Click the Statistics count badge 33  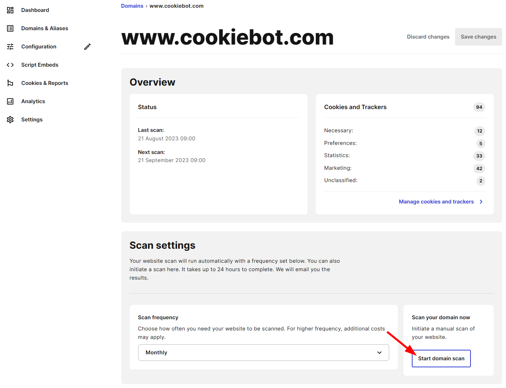pos(479,156)
